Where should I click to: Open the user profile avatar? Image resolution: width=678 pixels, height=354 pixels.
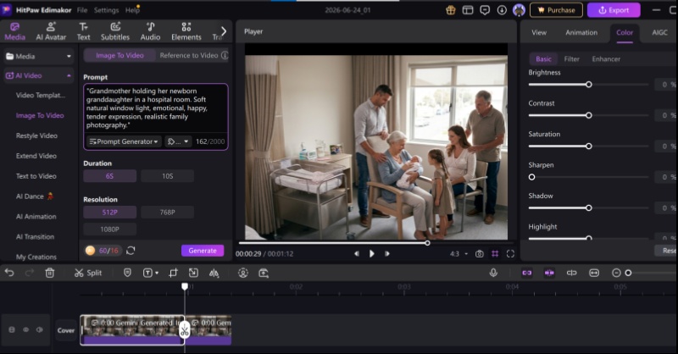point(519,10)
